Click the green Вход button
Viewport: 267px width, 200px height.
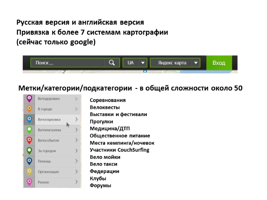(x=218, y=62)
